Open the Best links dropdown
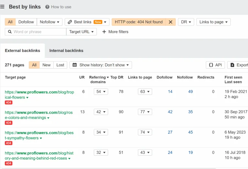This screenshot has height=169, width=248. (x=87, y=22)
